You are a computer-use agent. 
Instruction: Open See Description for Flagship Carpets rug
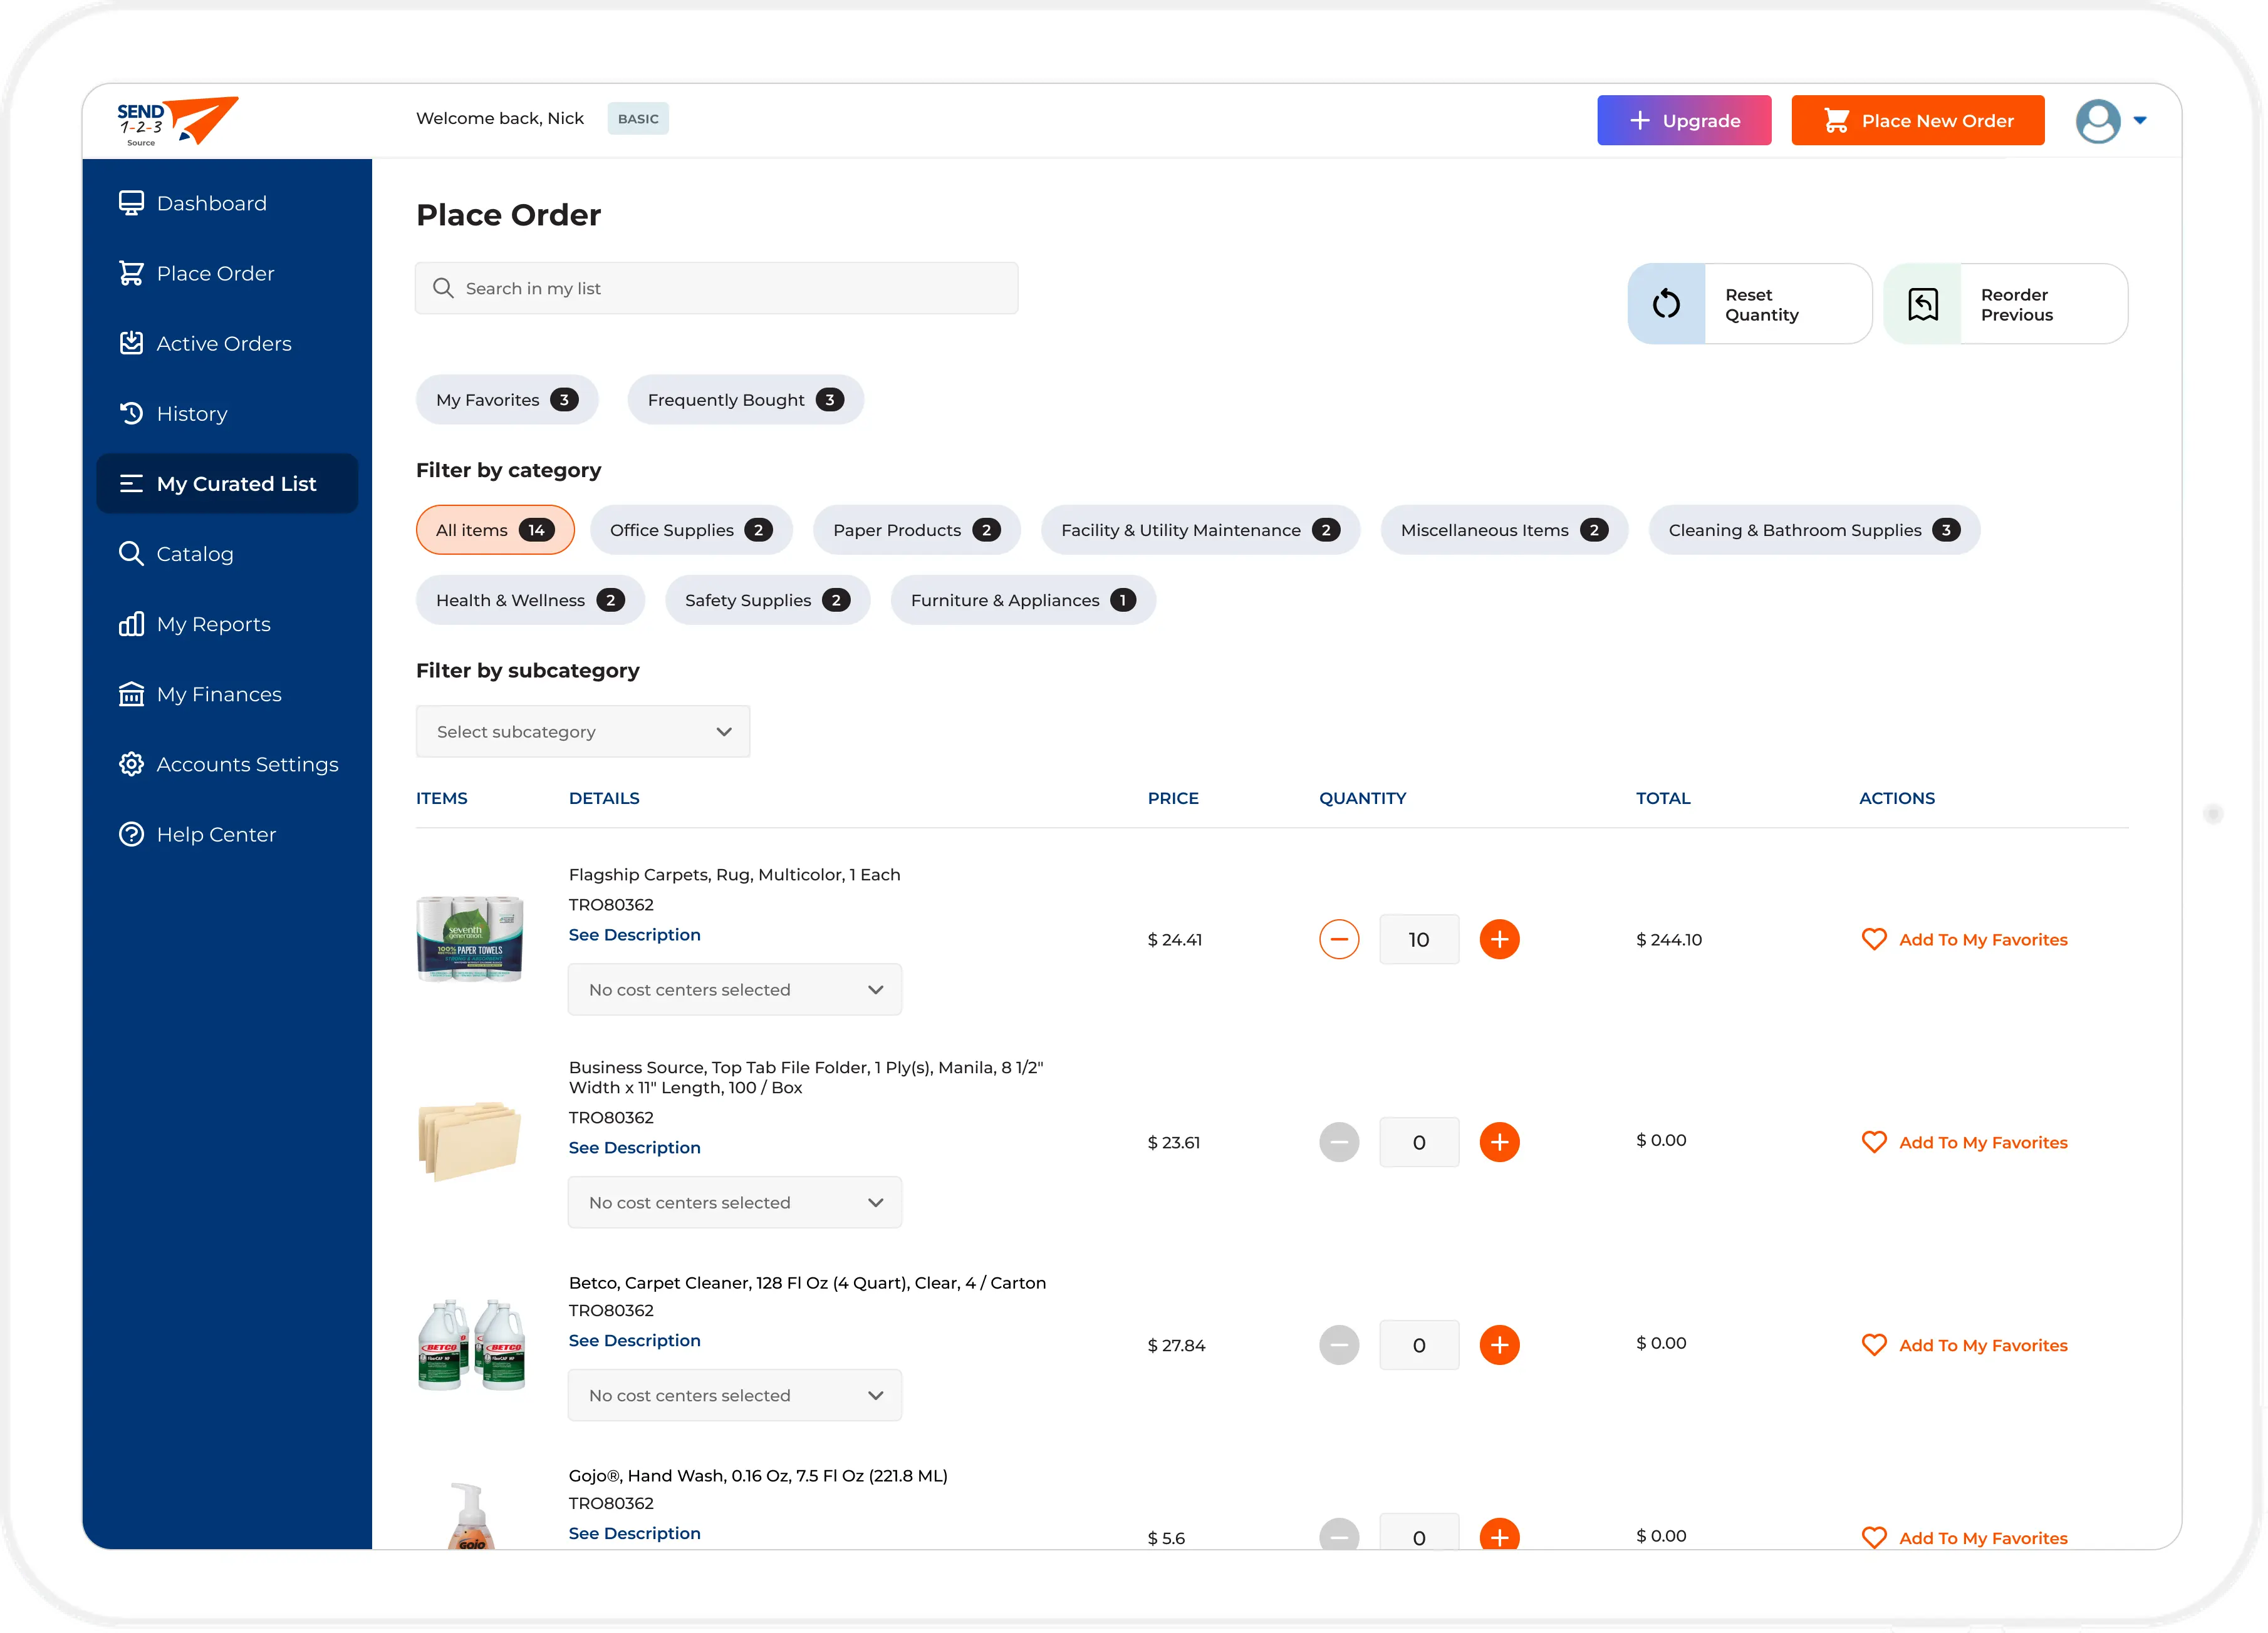click(x=634, y=934)
